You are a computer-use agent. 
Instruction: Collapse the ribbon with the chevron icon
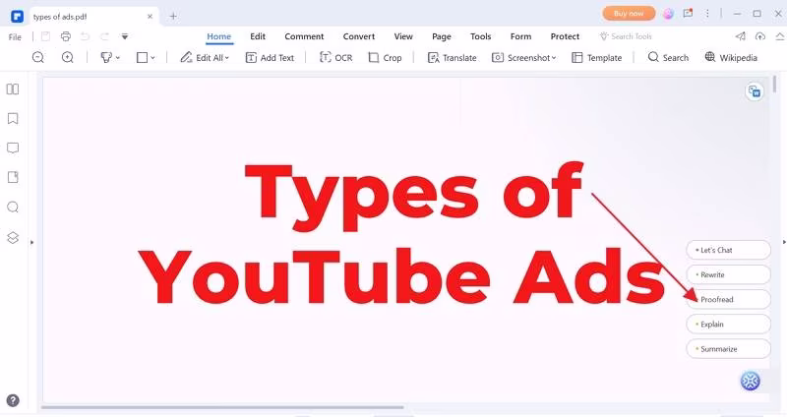click(x=780, y=36)
